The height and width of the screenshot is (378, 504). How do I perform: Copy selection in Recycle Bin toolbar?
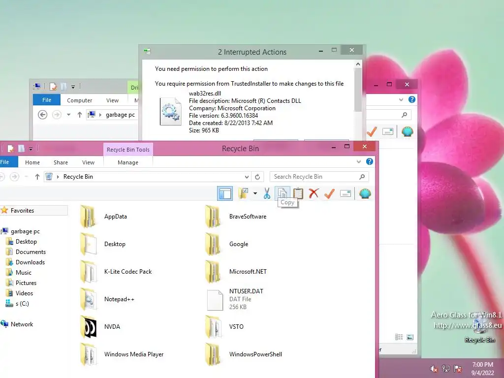coord(282,193)
